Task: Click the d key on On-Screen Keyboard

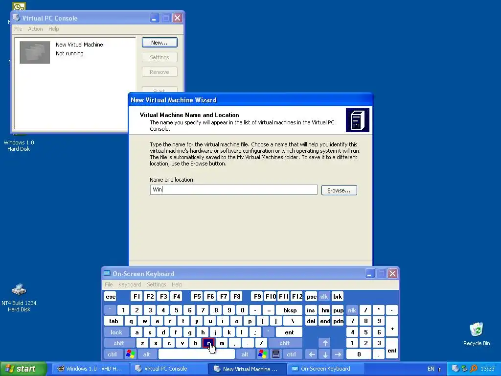Action: coord(163,332)
